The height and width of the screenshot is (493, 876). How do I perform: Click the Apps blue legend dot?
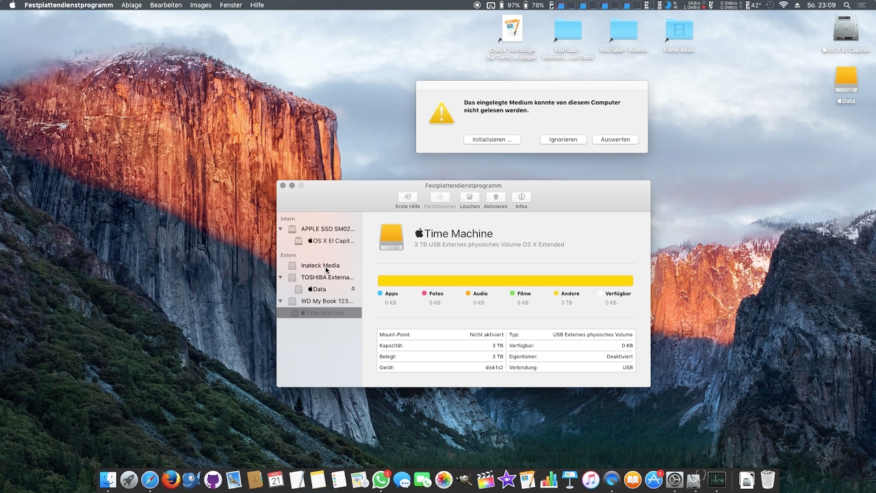coord(381,293)
